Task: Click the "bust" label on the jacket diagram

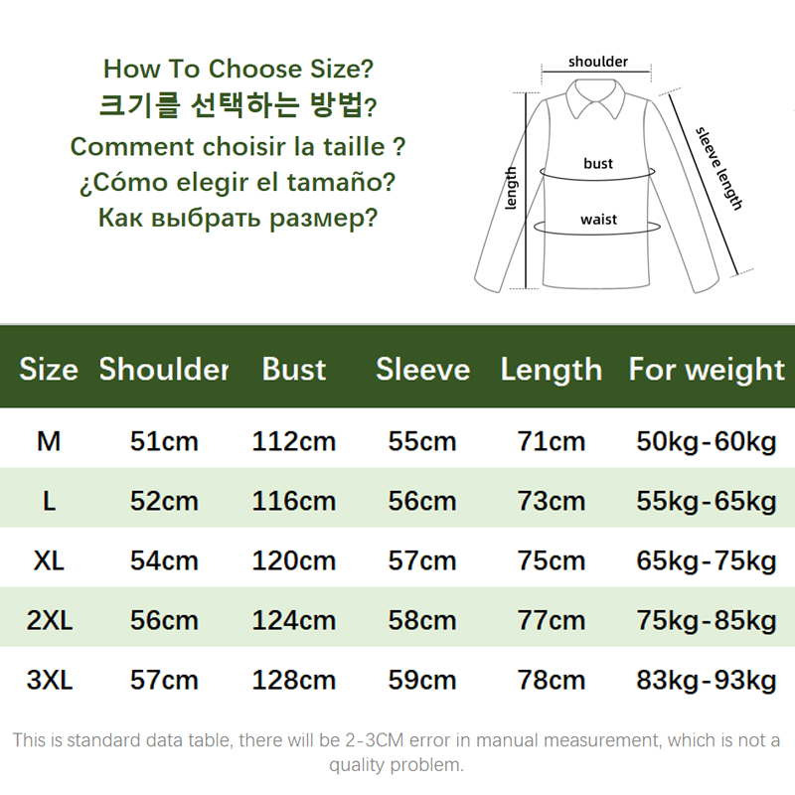Action: pos(598,164)
